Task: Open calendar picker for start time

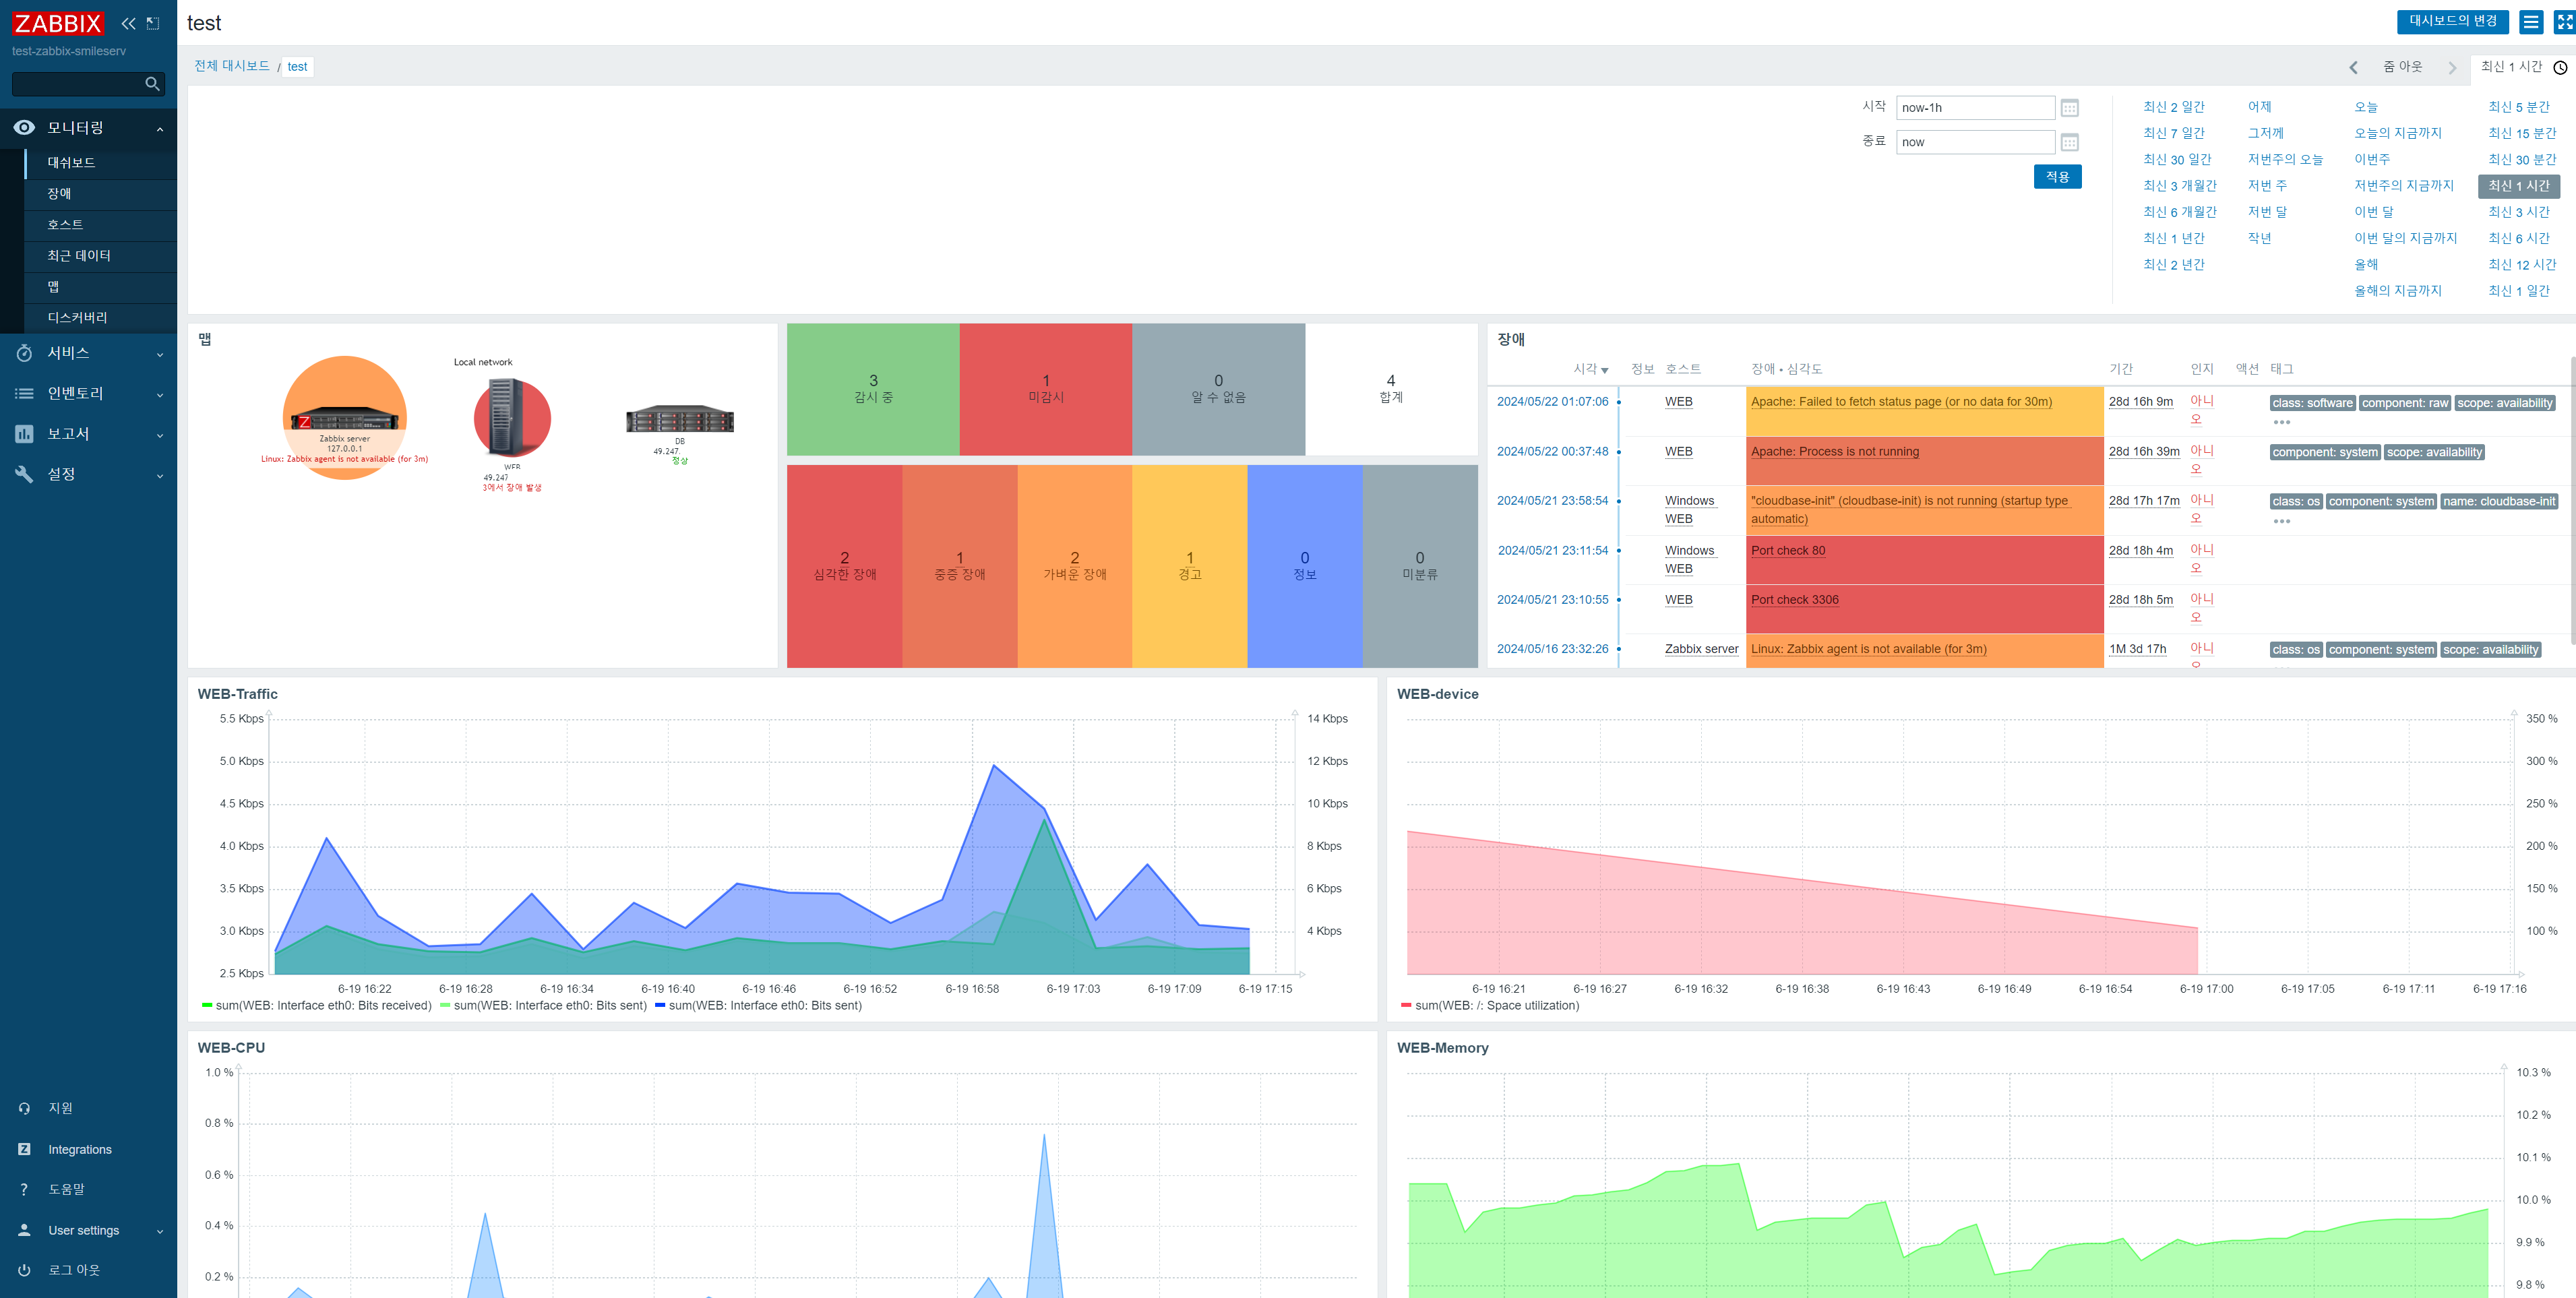Action: click(x=2069, y=108)
